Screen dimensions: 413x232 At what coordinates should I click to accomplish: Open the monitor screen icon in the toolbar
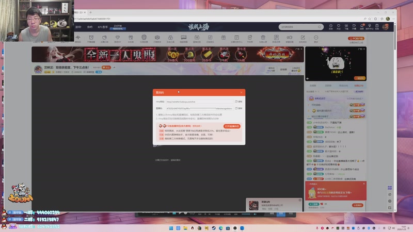click(184, 37)
